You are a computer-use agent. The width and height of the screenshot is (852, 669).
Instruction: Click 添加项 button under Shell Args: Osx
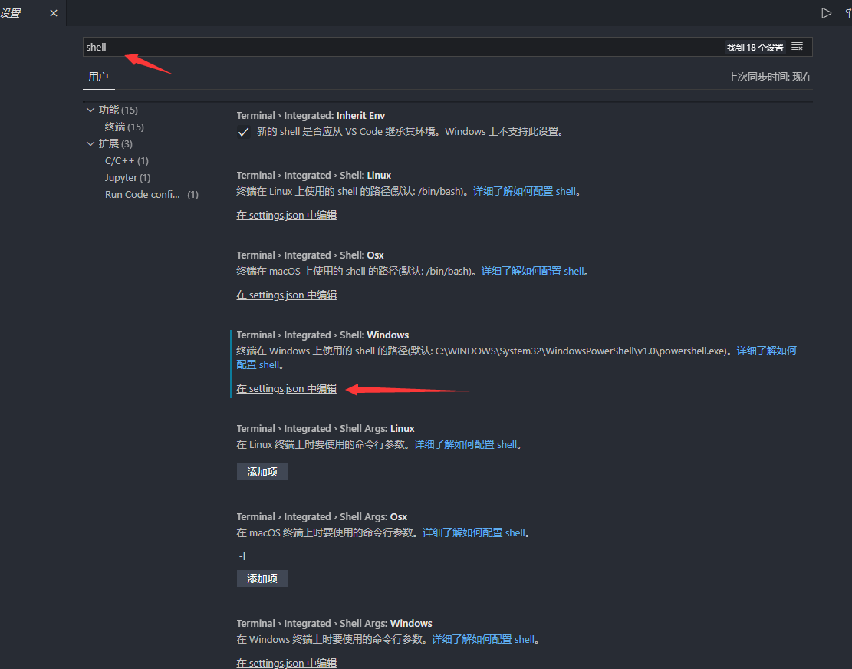pyautogui.click(x=262, y=578)
